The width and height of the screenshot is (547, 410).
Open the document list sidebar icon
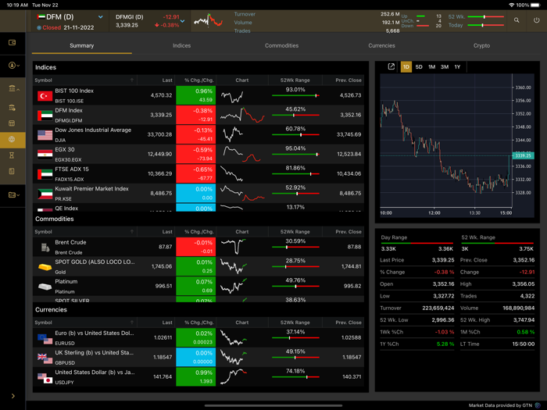pyautogui.click(x=12, y=171)
